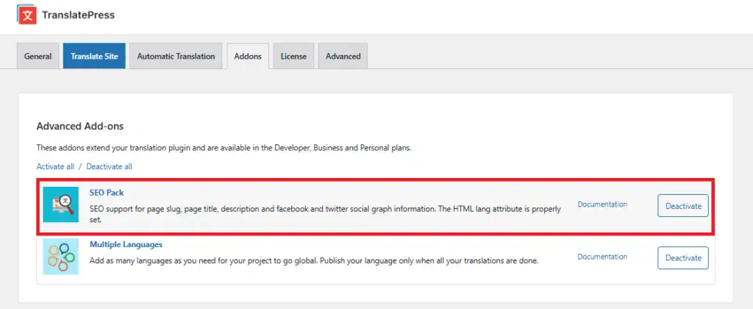Open Documentation for SEO Pack
753x309 pixels.
pos(602,205)
